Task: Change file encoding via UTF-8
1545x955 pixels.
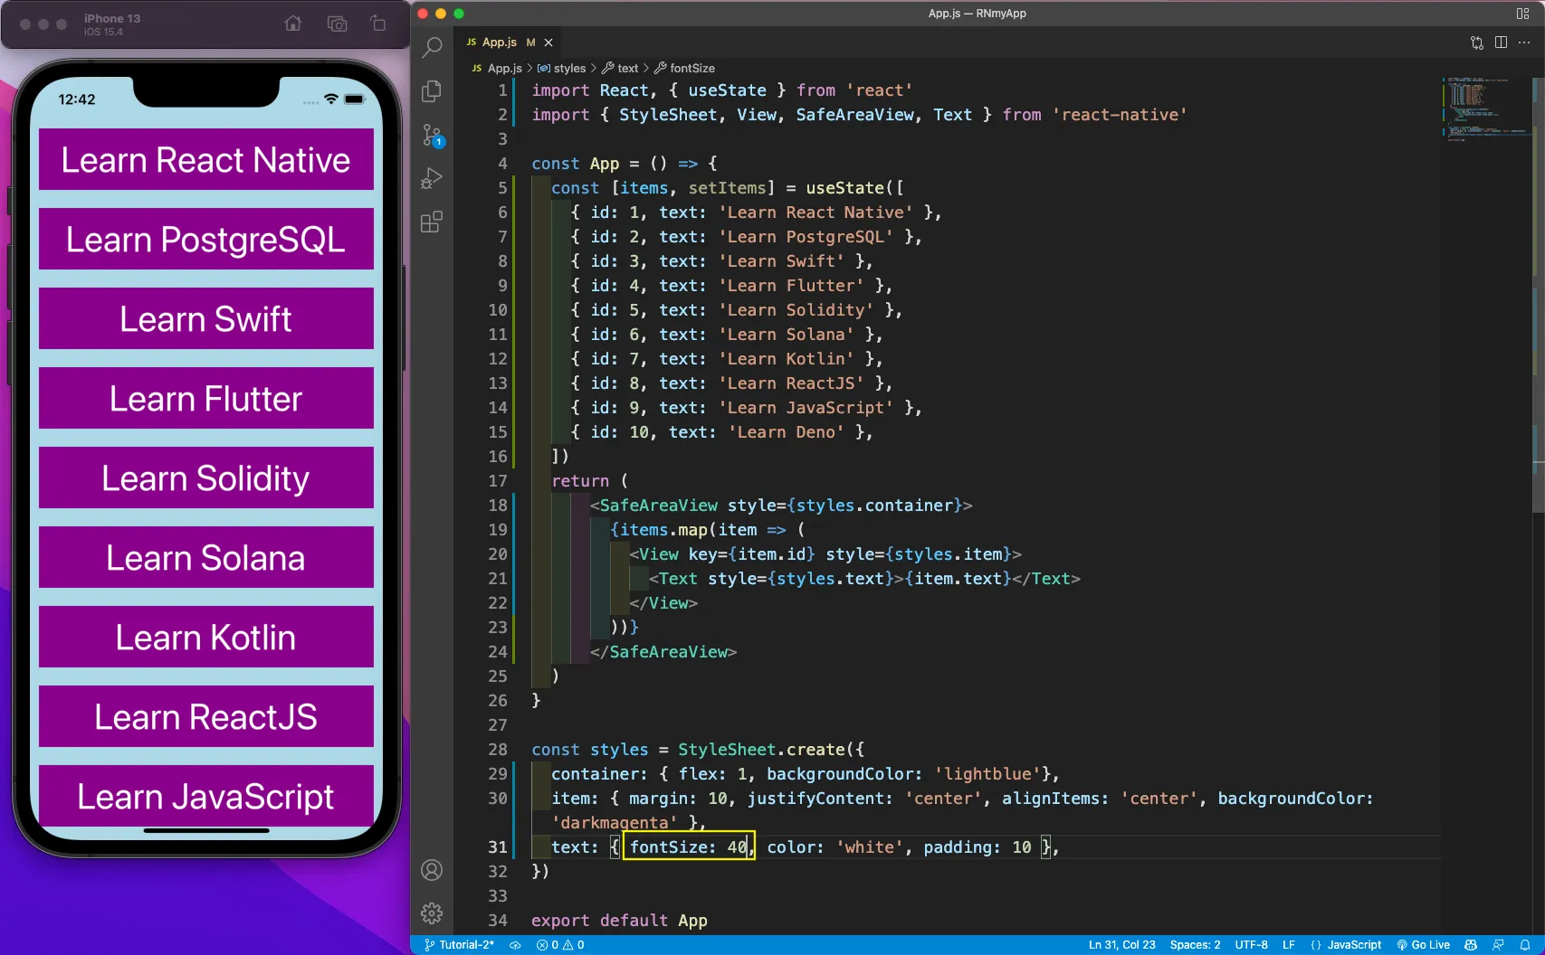Action: tap(1252, 945)
